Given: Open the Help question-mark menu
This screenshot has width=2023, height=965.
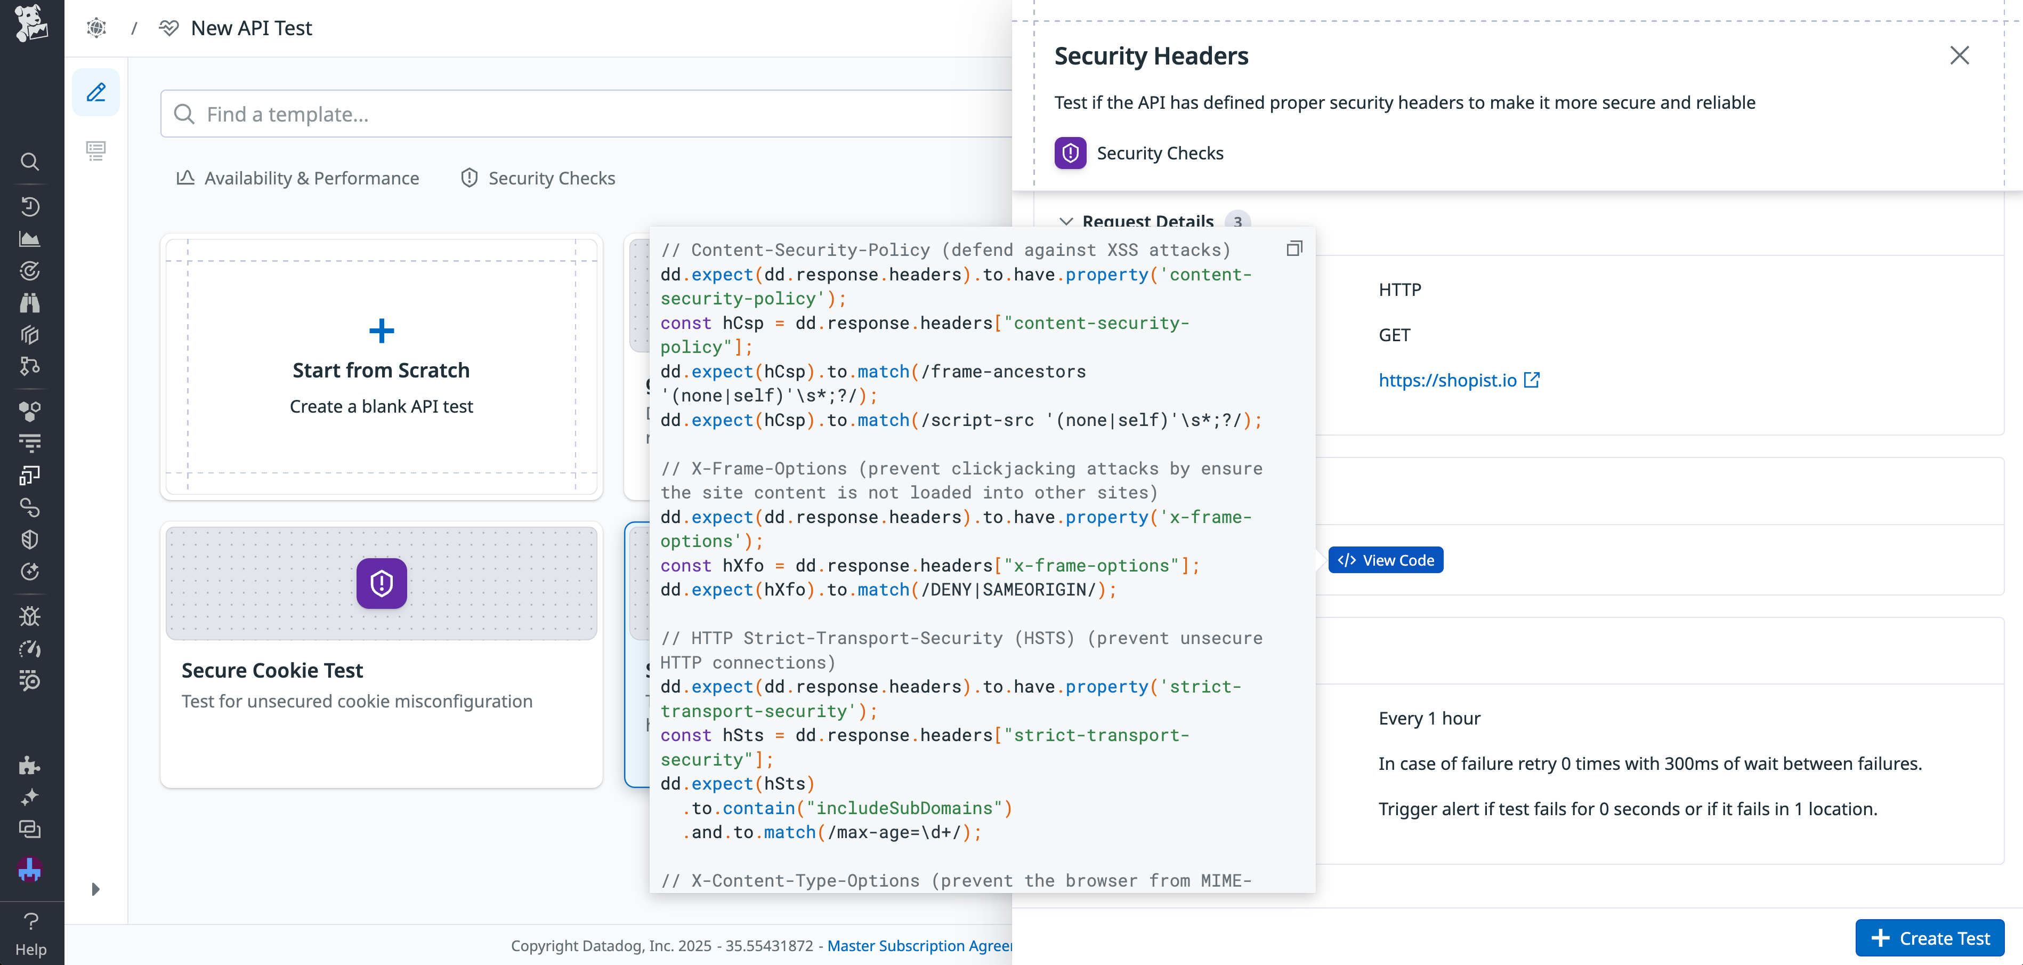Looking at the screenshot, I should [x=30, y=920].
